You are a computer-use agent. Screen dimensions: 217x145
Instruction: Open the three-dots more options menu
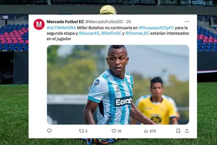pyautogui.click(x=187, y=21)
